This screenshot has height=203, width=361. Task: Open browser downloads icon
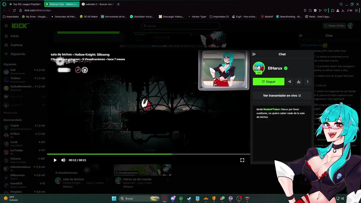[x=343, y=10]
